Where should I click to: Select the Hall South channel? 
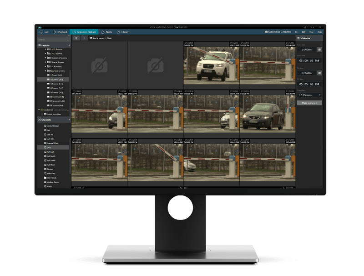50,161
